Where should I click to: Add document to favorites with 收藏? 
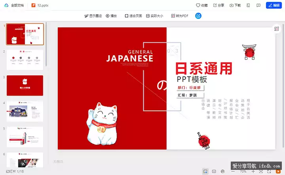[202, 5]
